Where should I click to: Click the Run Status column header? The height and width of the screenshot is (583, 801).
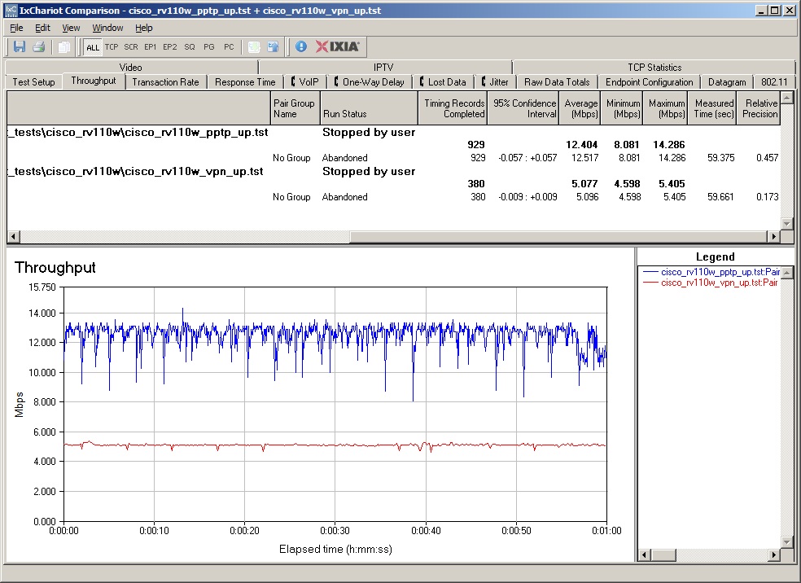coord(369,108)
